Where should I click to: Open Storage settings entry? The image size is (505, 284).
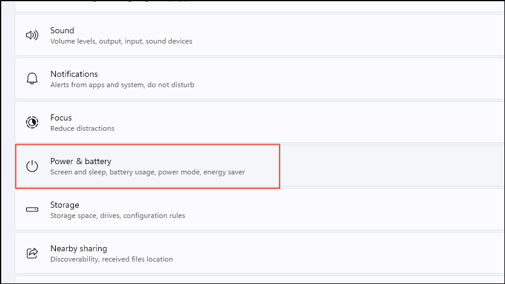pos(259,210)
